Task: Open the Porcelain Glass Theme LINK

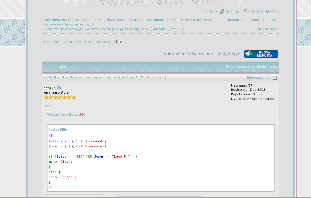Action: pyautogui.click(x=81, y=115)
